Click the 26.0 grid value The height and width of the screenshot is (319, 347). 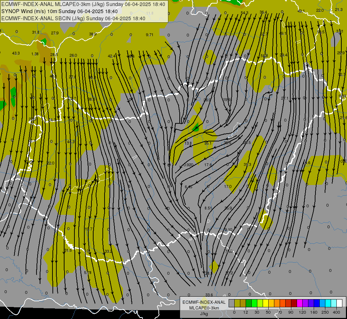point(73,55)
